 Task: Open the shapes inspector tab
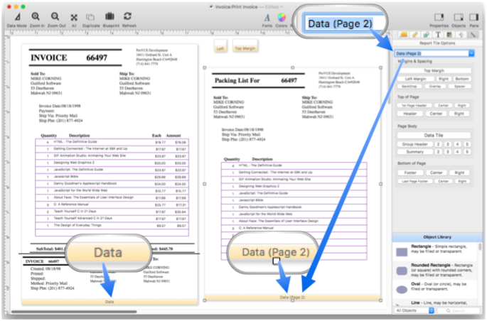426,35
